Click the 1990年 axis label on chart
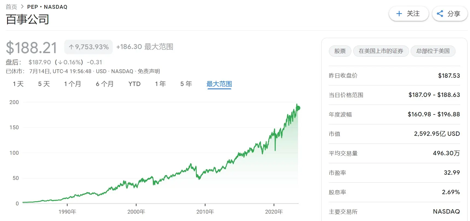This screenshot has height=221, width=470. pyautogui.click(x=67, y=212)
